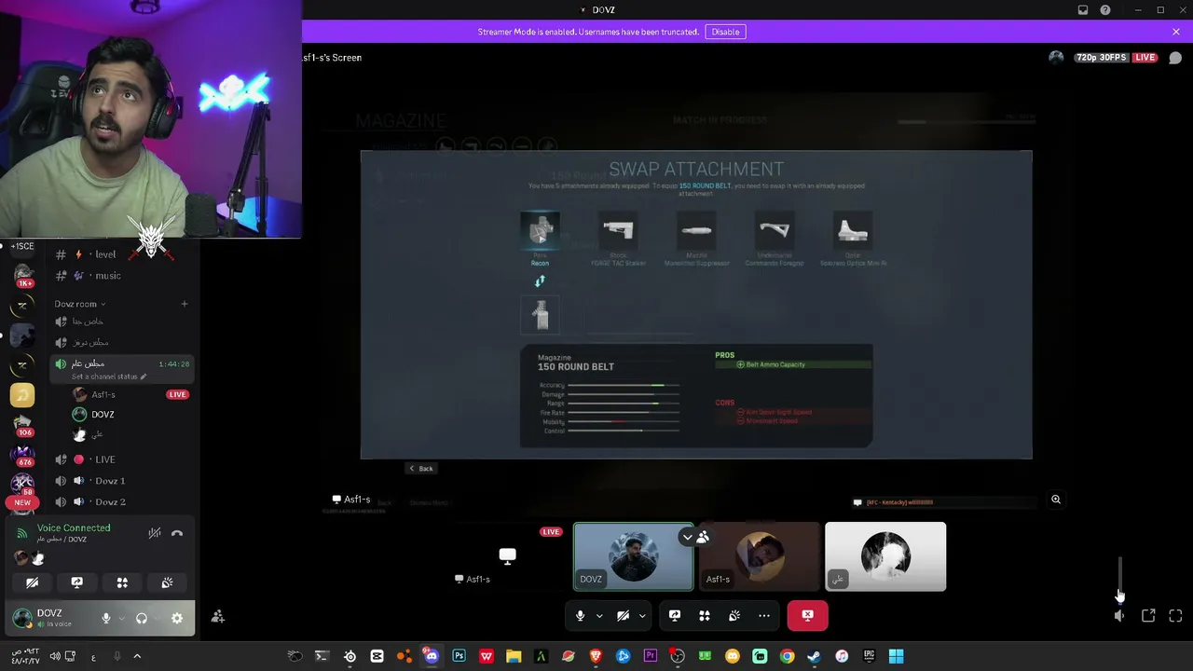The width and height of the screenshot is (1193, 671).
Task: Toggle noise suppression in voice panel
Action: coord(155,533)
